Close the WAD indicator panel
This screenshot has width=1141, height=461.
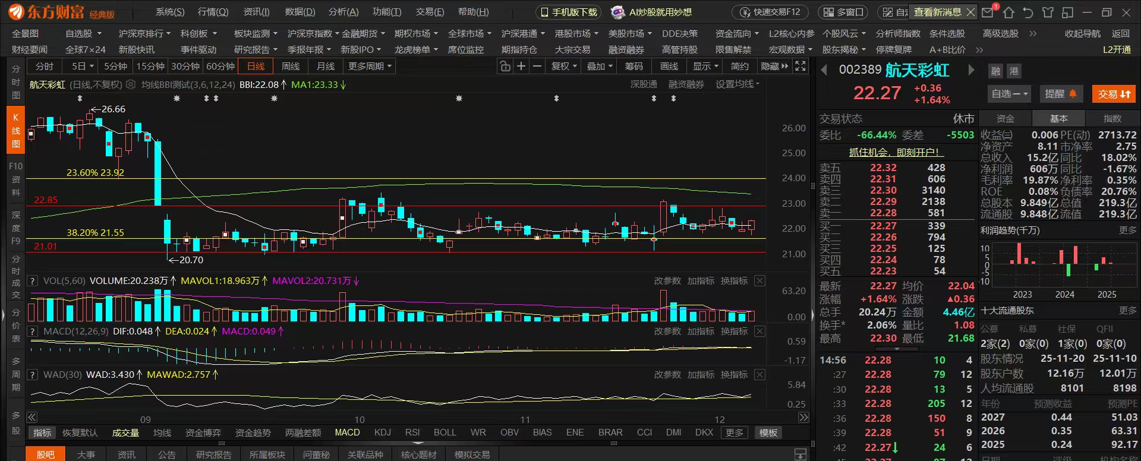(759, 375)
